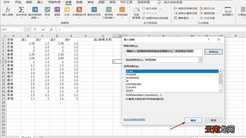Select SUM in function list
The image size is (246, 138).
click(172, 71)
